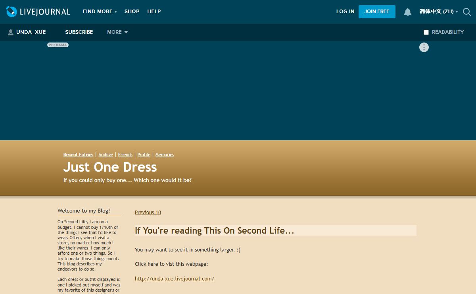Click the LiveJournal wordmark text
The width and height of the screenshot is (476, 294).
click(x=45, y=12)
